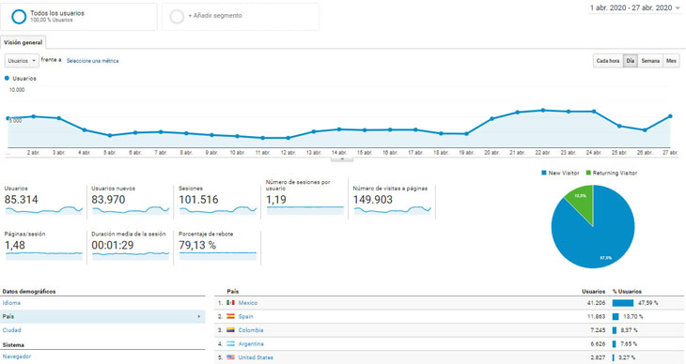Click the Colombia flag icon
This screenshot has width=686, height=364.
(x=230, y=330)
